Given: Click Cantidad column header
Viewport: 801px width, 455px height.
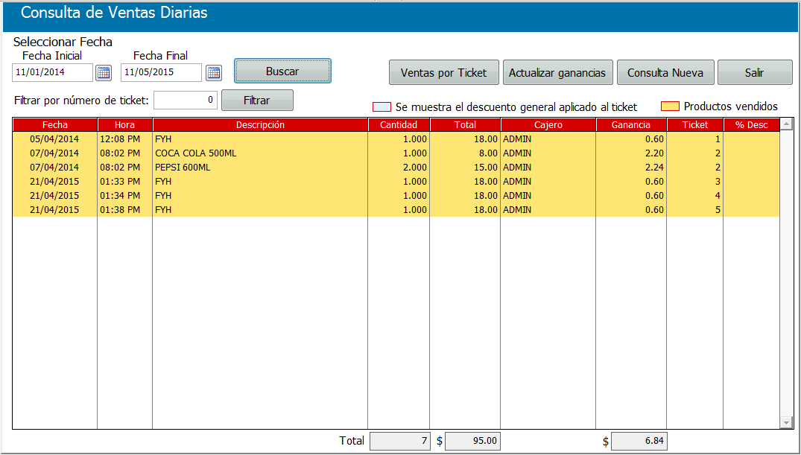Looking at the screenshot, I should (x=399, y=124).
